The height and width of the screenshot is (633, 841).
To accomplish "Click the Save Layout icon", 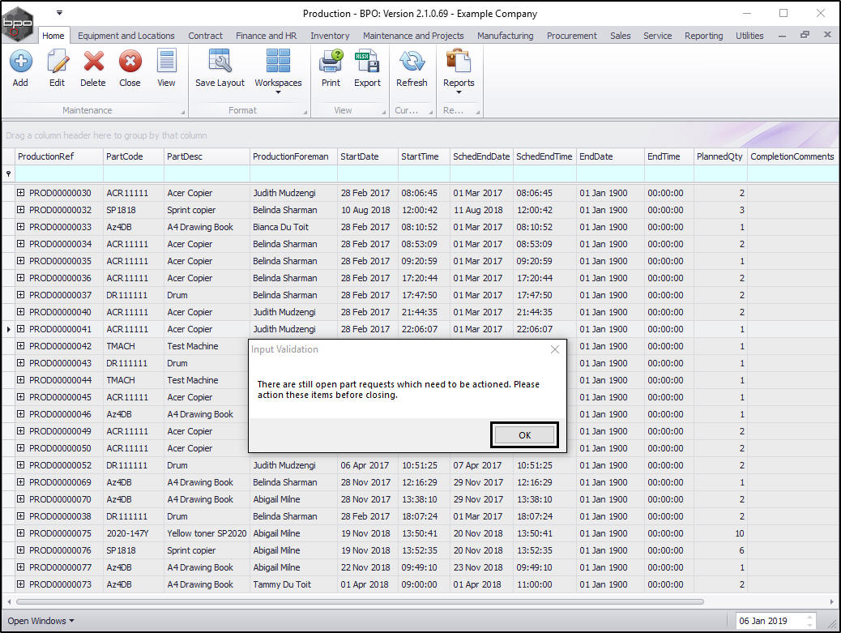I will coord(220,68).
